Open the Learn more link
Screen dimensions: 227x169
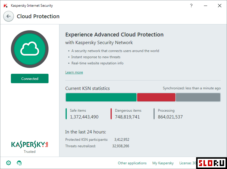[74, 72]
